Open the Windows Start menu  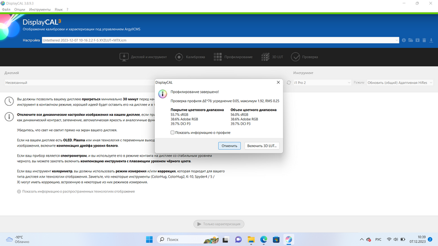pyautogui.click(x=149, y=240)
